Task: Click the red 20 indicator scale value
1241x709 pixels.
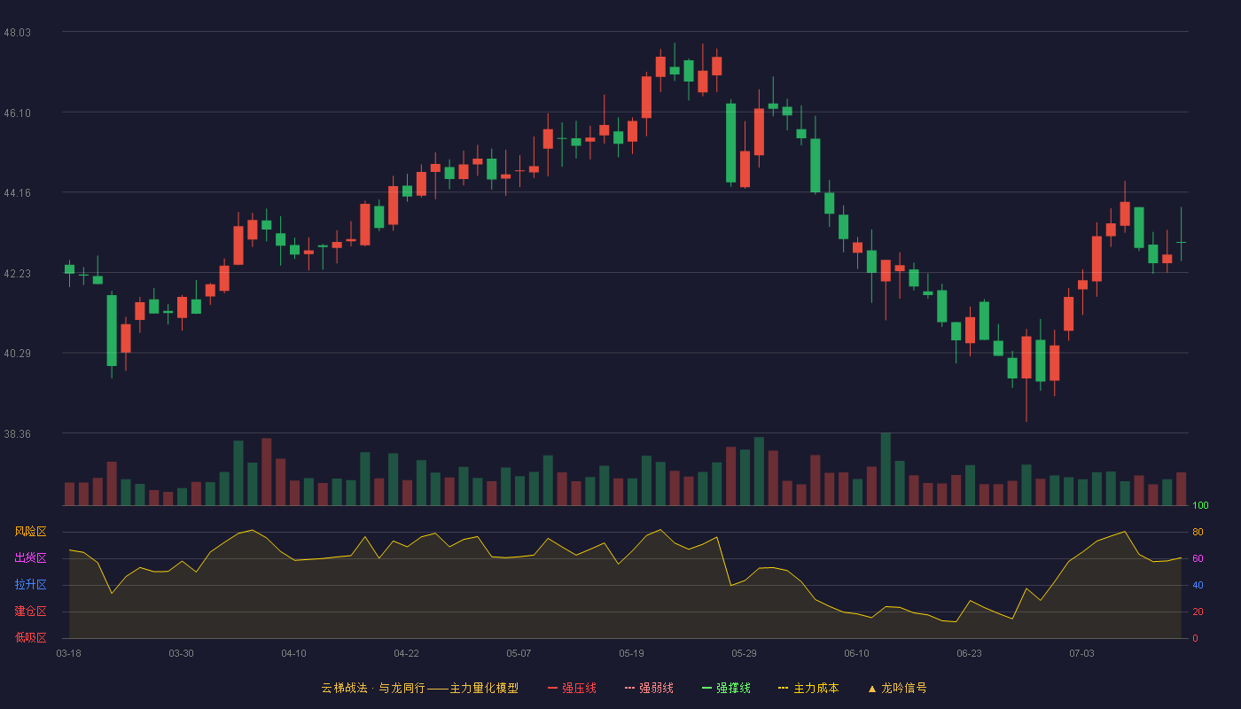Action: pos(1198,612)
